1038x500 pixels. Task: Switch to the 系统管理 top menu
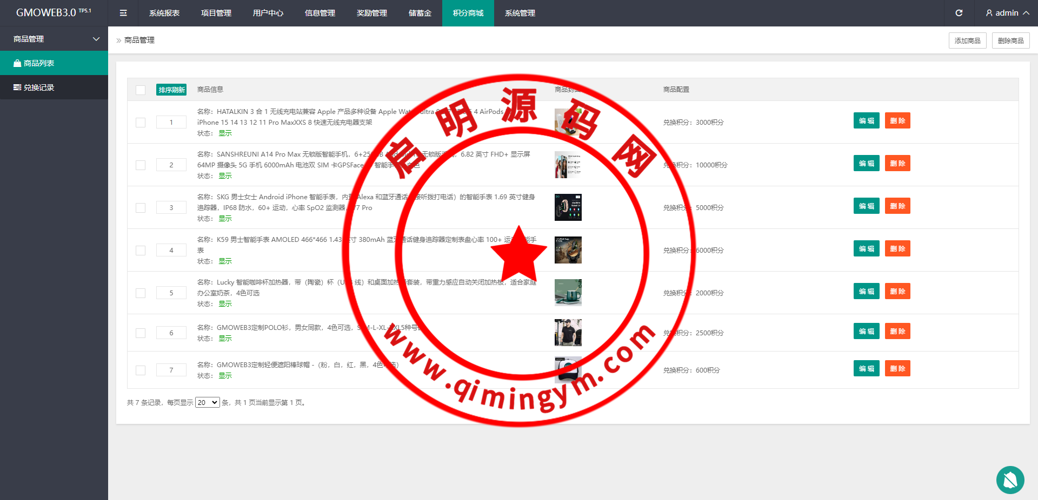520,13
